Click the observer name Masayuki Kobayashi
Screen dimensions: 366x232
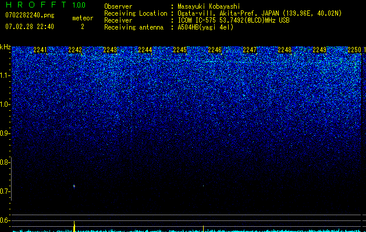(208, 6)
